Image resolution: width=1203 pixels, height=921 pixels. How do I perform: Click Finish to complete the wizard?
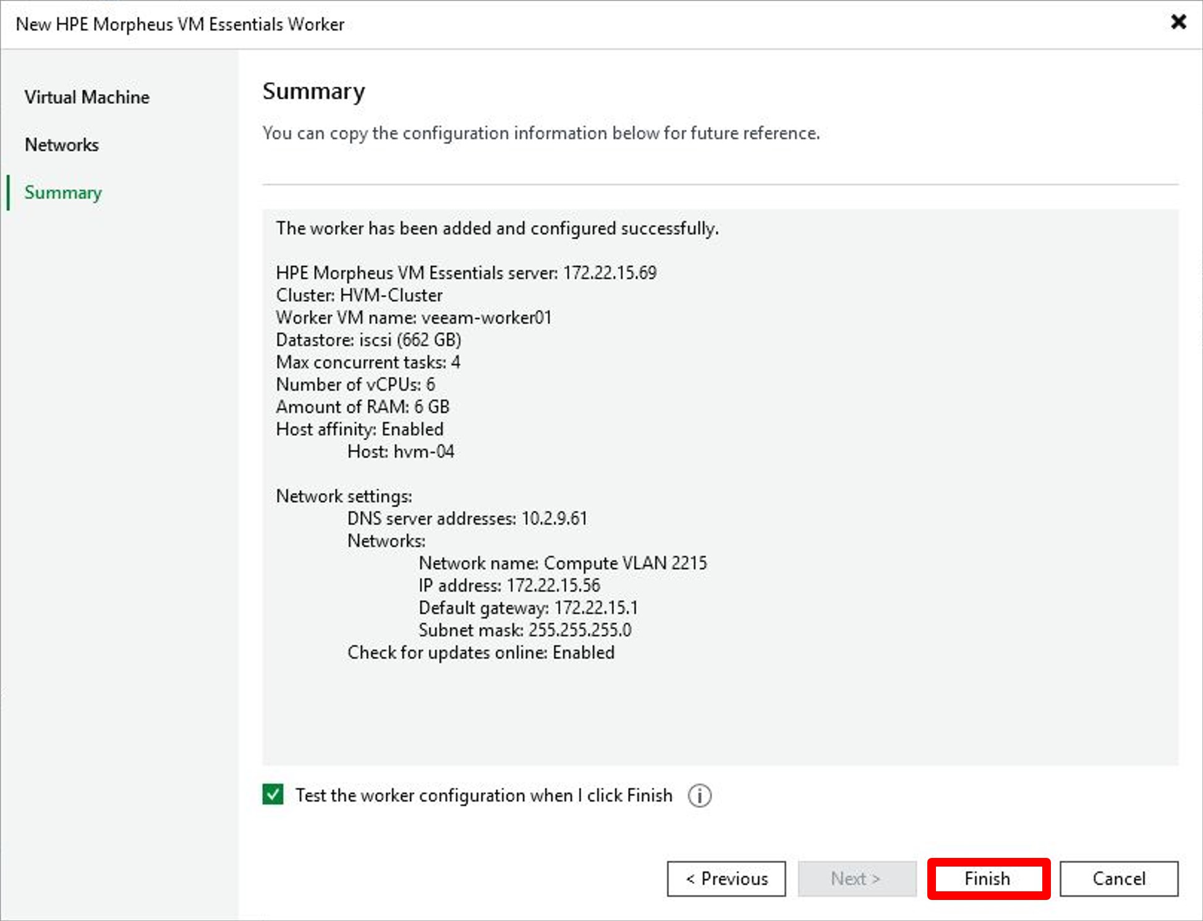point(988,878)
